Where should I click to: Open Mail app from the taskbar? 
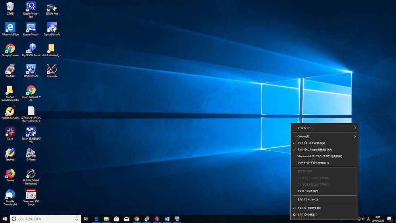pos(127,219)
